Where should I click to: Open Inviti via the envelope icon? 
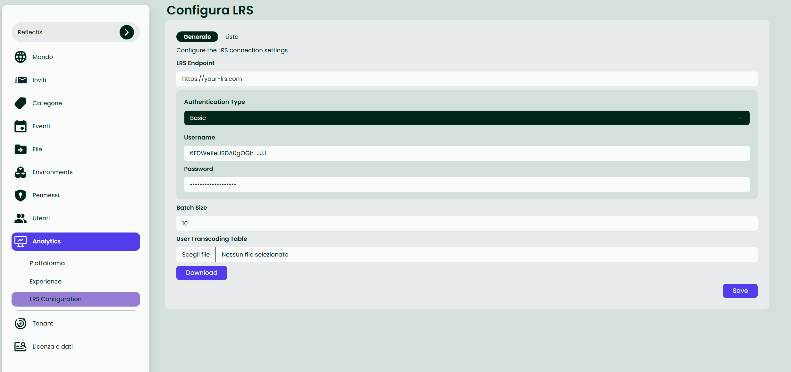[20, 80]
